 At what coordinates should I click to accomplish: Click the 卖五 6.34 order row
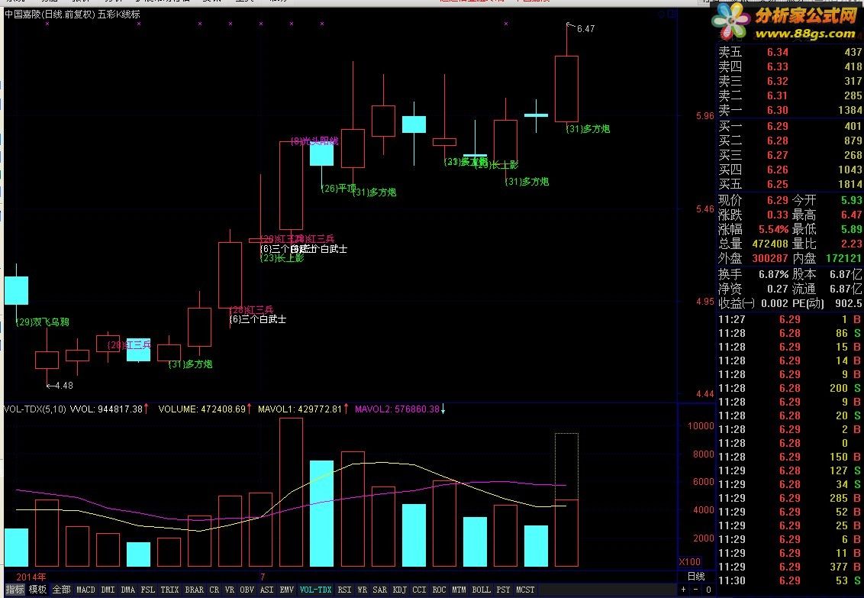coord(790,53)
